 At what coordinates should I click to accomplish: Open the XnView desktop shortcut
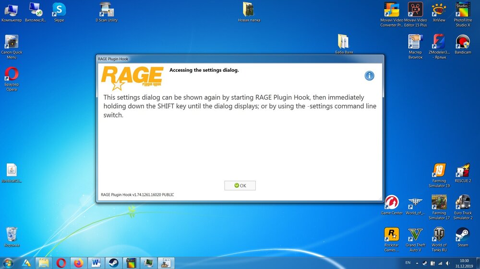439,12
